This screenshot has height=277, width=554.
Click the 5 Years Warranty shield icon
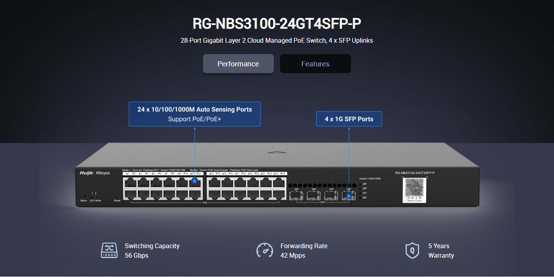coord(412,251)
